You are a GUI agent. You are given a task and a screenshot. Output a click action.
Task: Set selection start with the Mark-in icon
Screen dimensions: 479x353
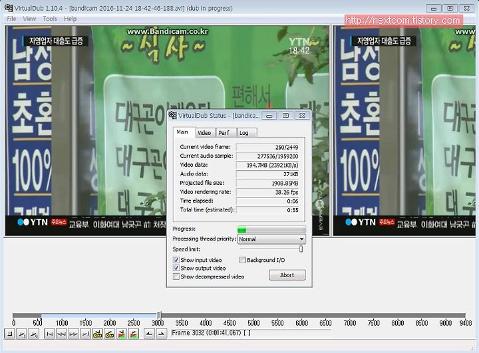click(x=149, y=334)
